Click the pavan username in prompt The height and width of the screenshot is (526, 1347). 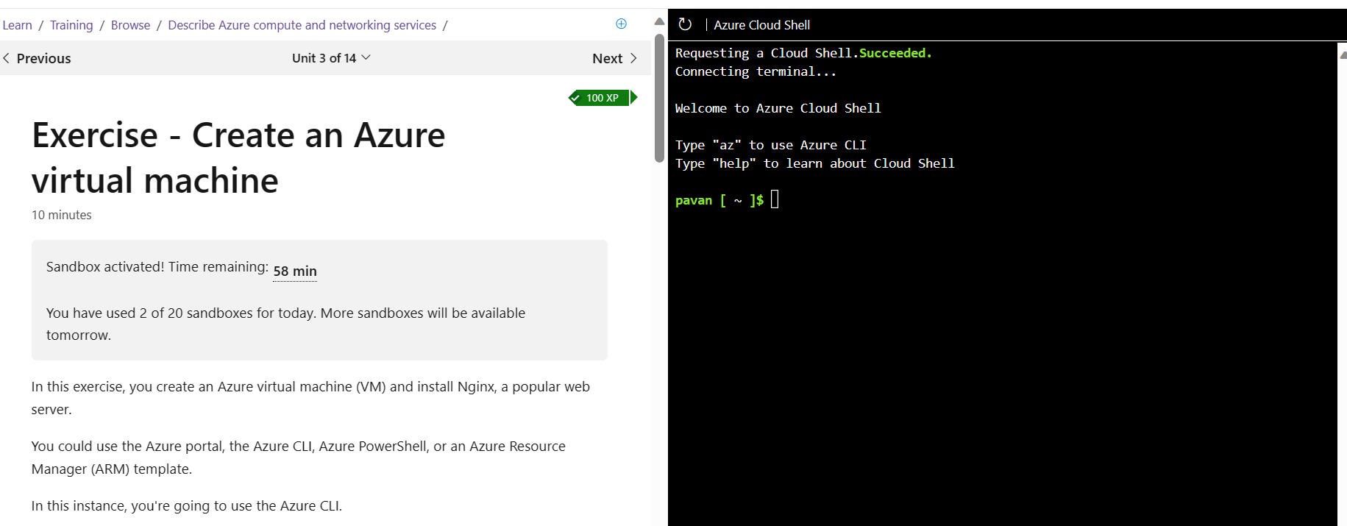[x=694, y=200]
